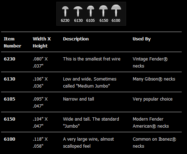Select item number 6130 in table
The width and height of the screenshot is (187, 154).
(10, 79)
